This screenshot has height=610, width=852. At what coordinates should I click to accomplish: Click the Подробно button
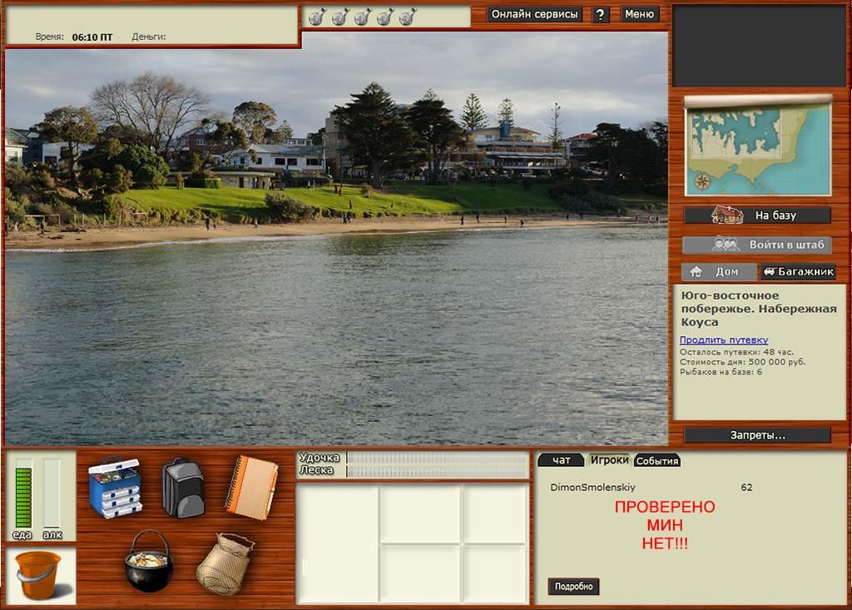tap(573, 586)
